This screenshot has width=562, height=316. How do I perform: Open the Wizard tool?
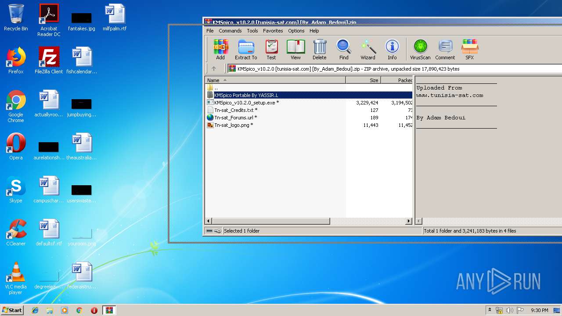368,50
